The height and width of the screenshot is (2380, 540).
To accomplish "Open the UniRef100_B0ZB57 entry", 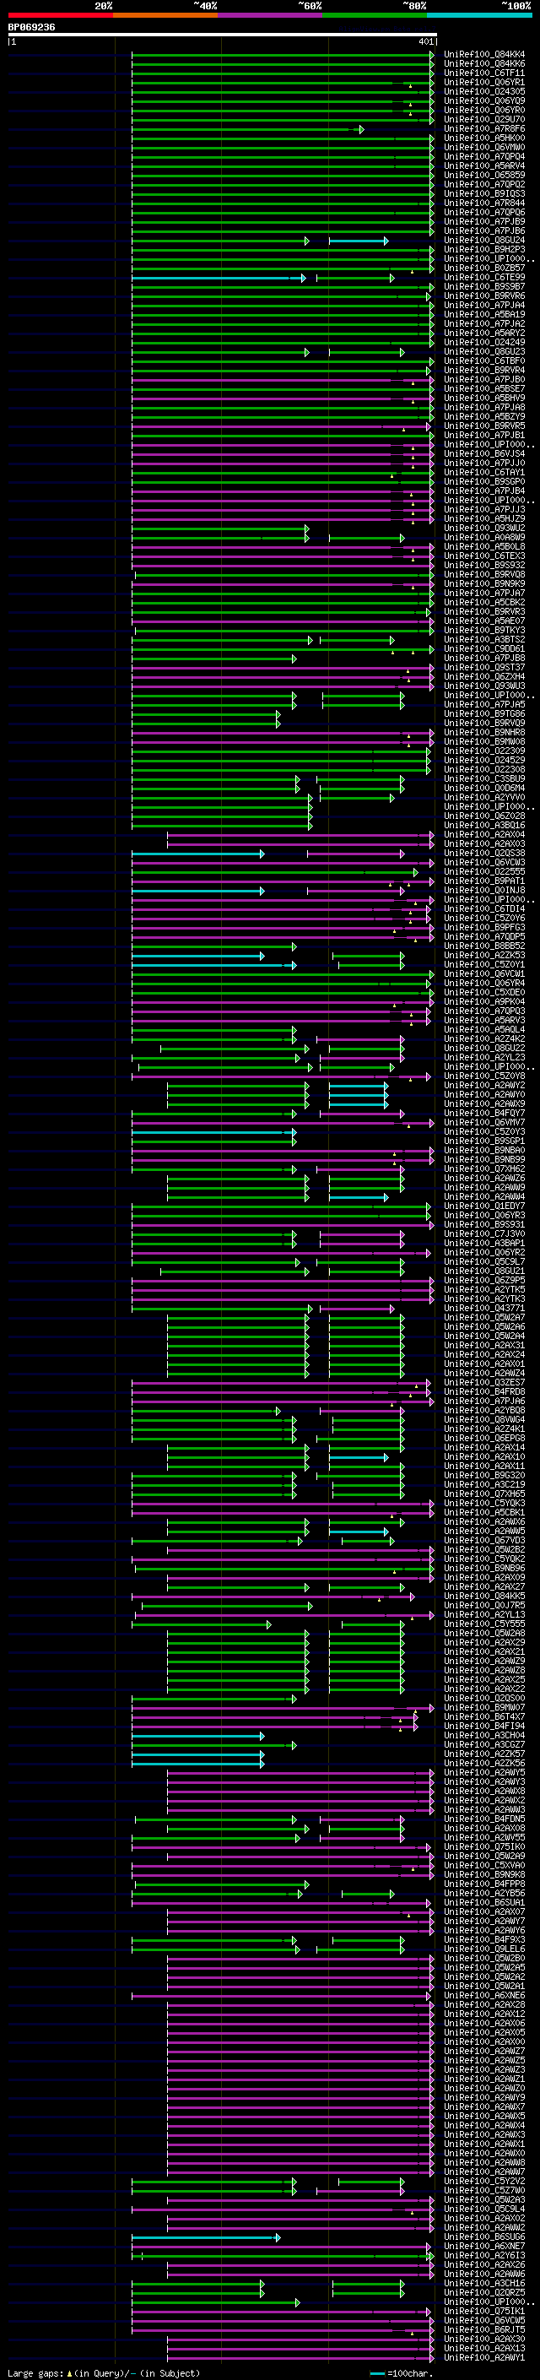I will (484, 268).
